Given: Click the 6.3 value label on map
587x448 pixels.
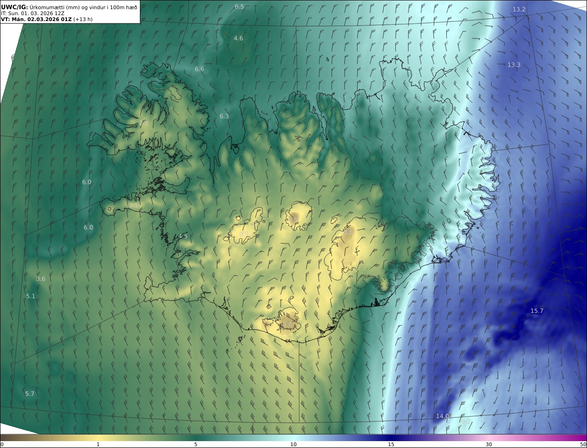Looking at the screenshot, I should tap(224, 116).
